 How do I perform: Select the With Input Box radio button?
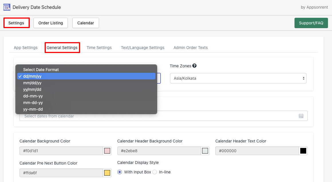(x=120, y=172)
